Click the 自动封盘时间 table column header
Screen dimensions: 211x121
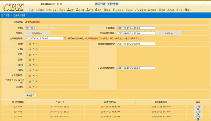(x=161, y=102)
